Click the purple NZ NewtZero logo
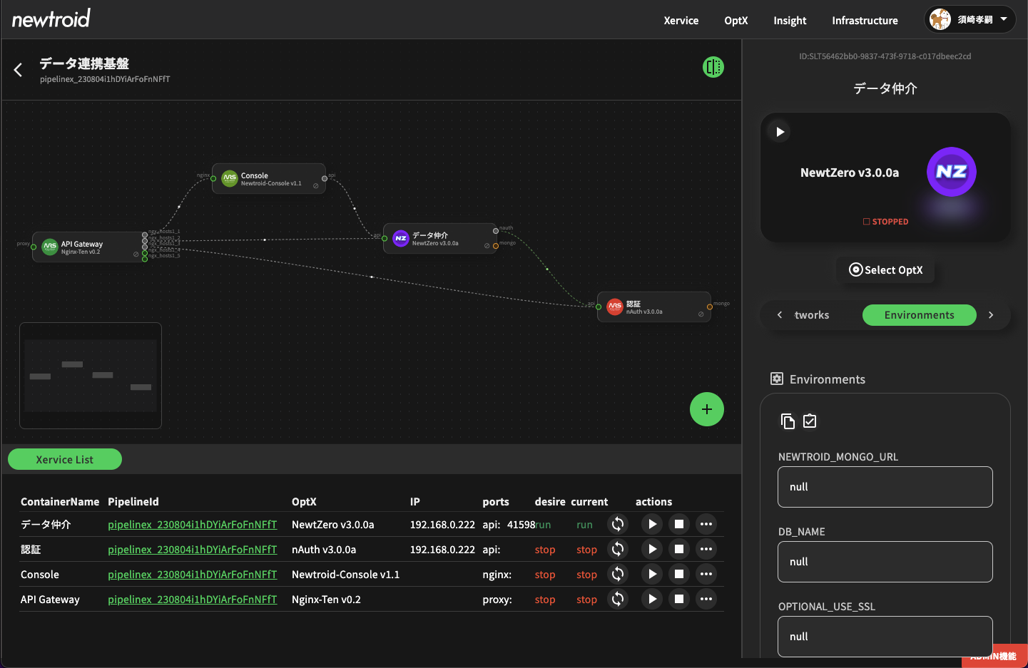The height and width of the screenshot is (668, 1028). click(x=952, y=172)
